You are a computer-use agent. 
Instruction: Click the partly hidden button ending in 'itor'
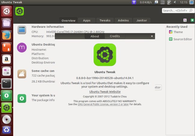tap(158, 87)
